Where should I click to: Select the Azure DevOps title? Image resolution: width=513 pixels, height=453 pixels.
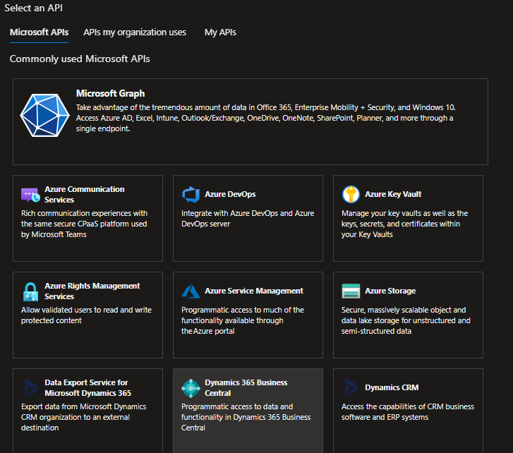pyautogui.click(x=230, y=194)
